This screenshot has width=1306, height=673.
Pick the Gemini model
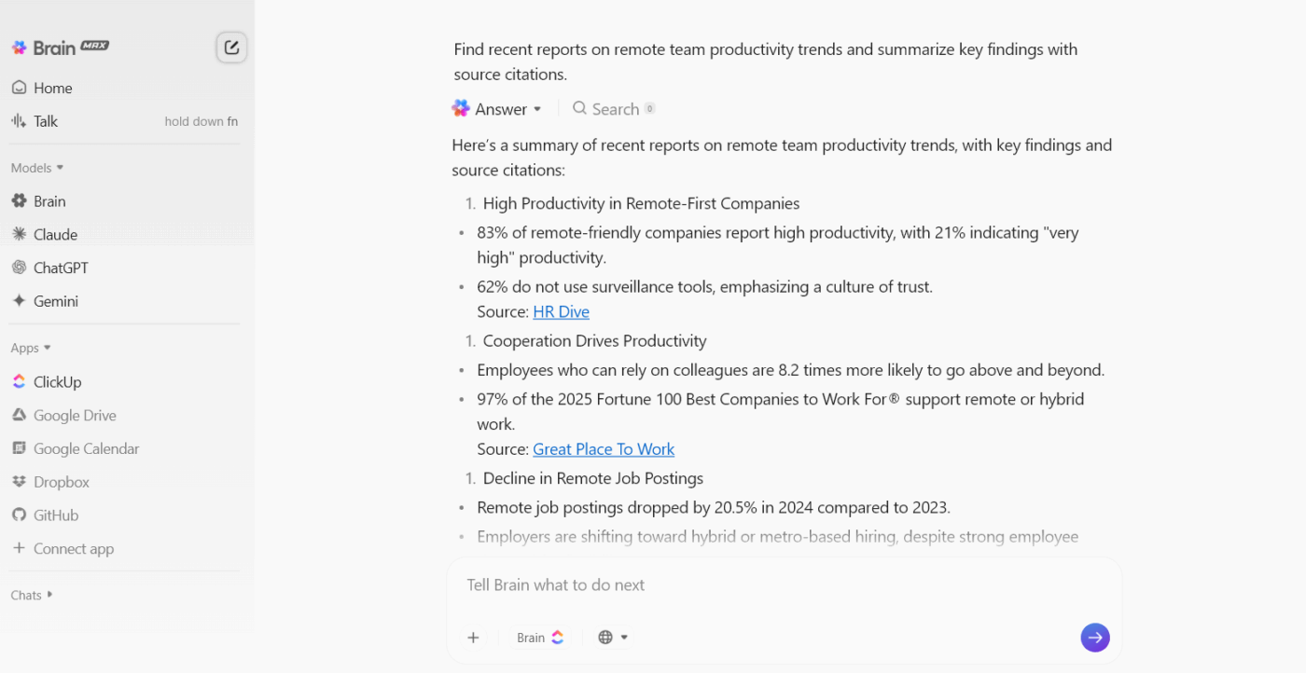[x=55, y=302]
